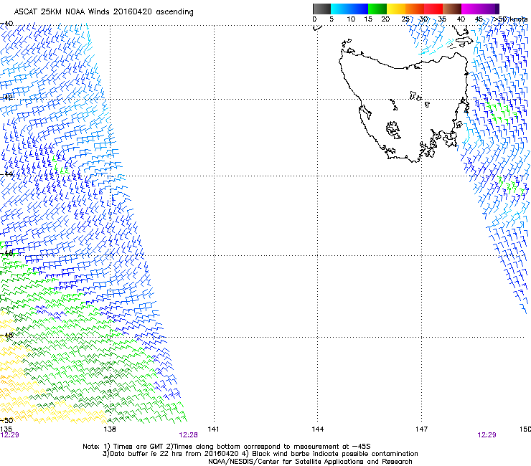This screenshot has height=466, width=531.
Task: Click the title 'ASCAT 25KM NOAA Winds 20160420 ascending'
Action: (103, 12)
